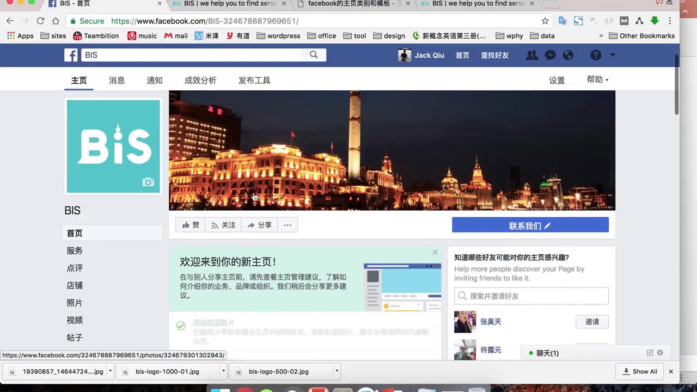Click the Facebook logo icon
This screenshot has height=392, width=697.
pos(71,55)
